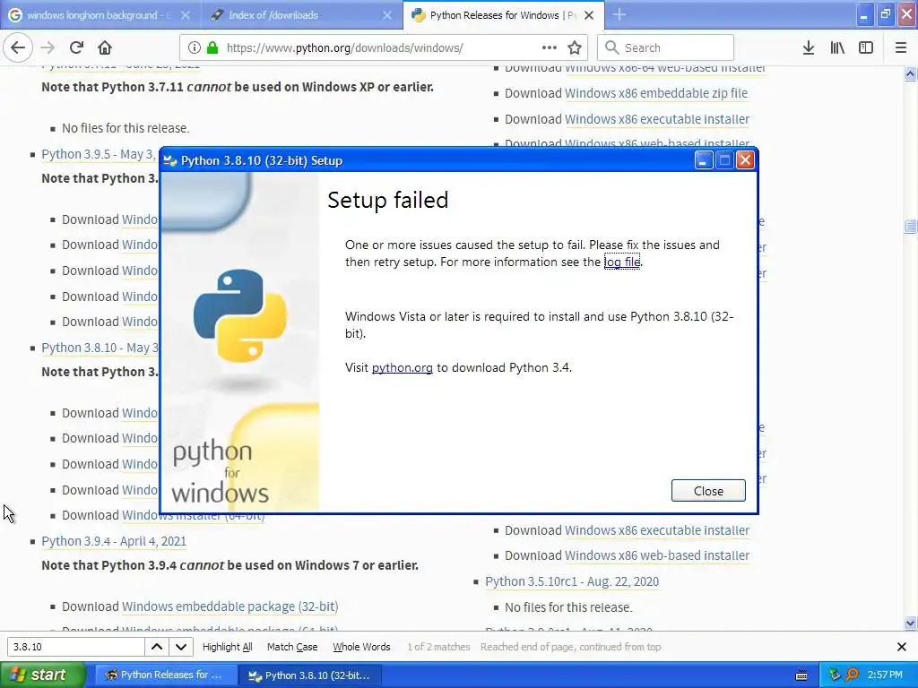Click page scrollbar up arrow
The height and width of the screenshot is (688, 918).
click(x=911, y=73)
